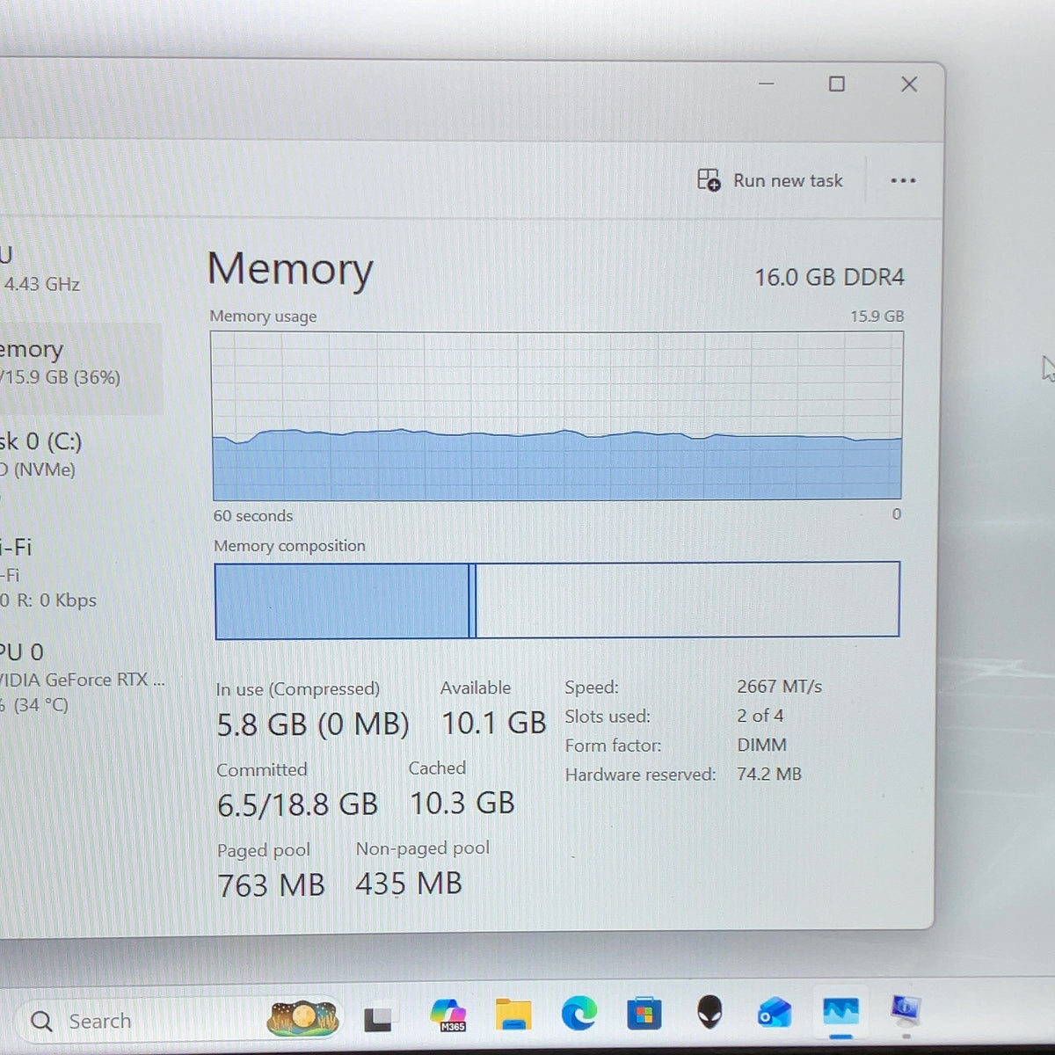The height and width of the screenshot is (1055, 1055).
Task: Click the 16.0 GB DDR4 label
Action: [829, 277]
